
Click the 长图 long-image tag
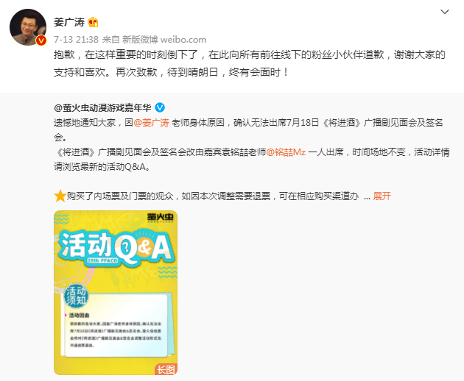166,369
